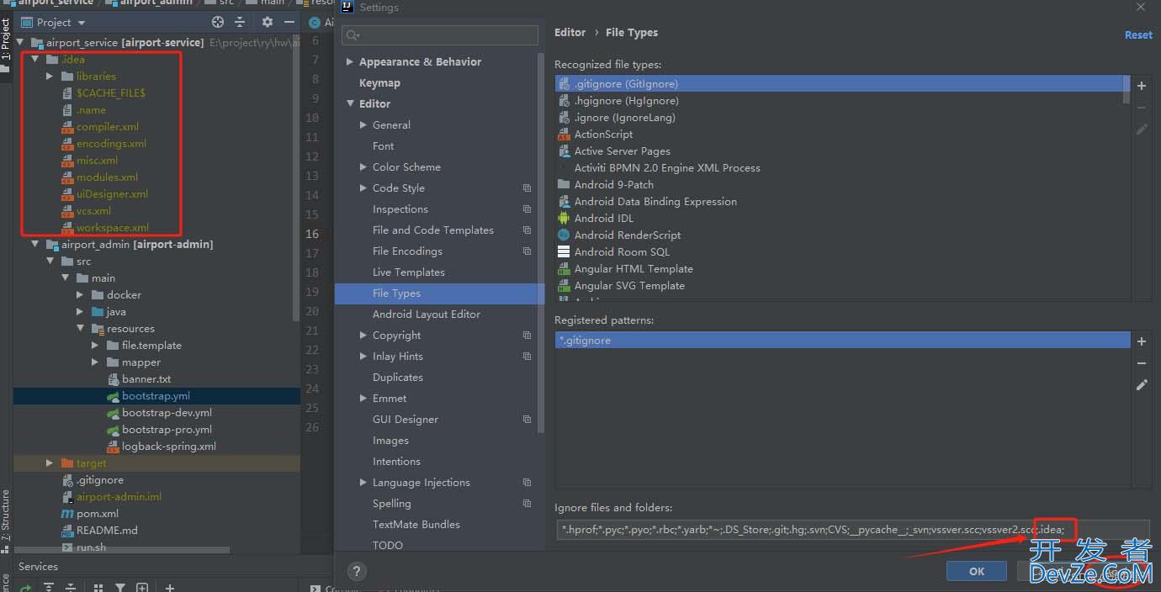Expand the docker folder
This screenshot has height=592, width=1161.
click(x=80, y=295)
